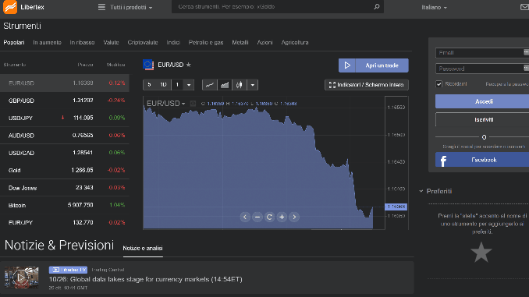Switch to the Metalli tab
This screenshot has width=529, height=297.
240,42
